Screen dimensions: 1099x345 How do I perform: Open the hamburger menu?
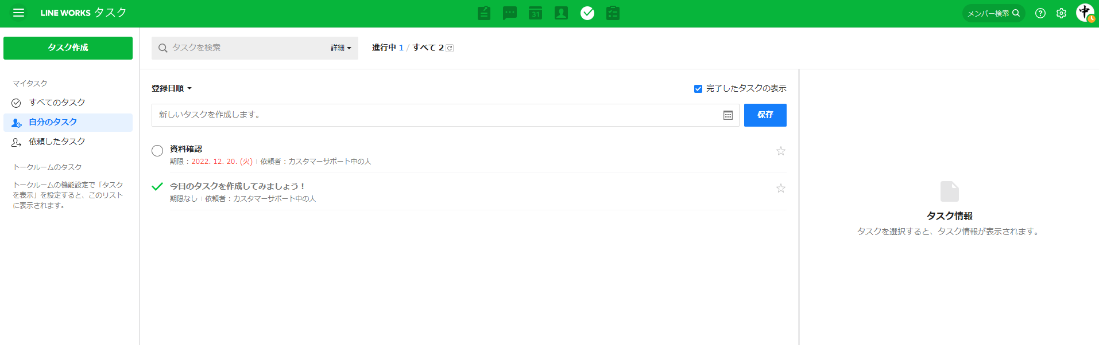pos(18,13)
